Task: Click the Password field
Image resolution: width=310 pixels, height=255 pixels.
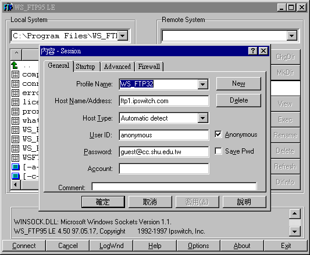Action: tap(164, 152)
